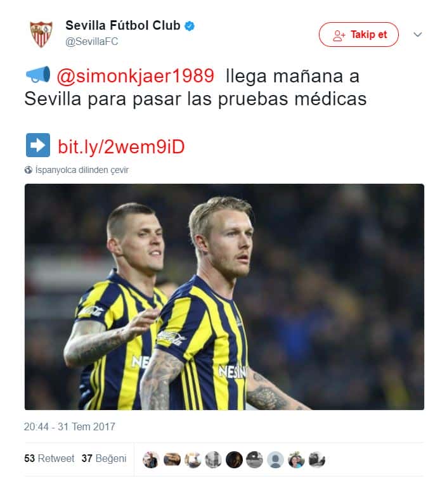447x481 pixels.
Task: Click the megaphone emoji icon
Action: point(38,75)
